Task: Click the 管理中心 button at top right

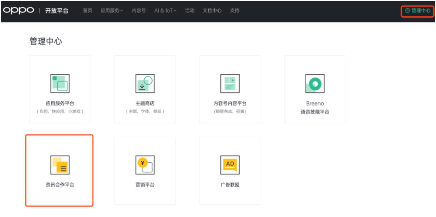Action: coord(418,11)
